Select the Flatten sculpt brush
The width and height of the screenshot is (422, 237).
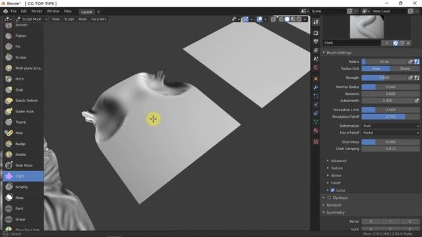point(23,36)
